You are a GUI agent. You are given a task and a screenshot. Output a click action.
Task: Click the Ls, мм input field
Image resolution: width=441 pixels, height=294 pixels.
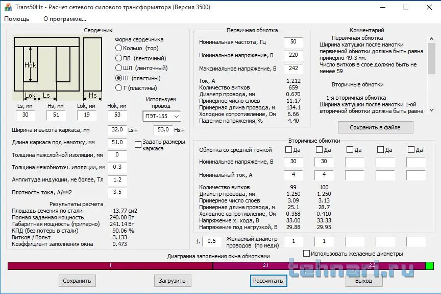26,115
